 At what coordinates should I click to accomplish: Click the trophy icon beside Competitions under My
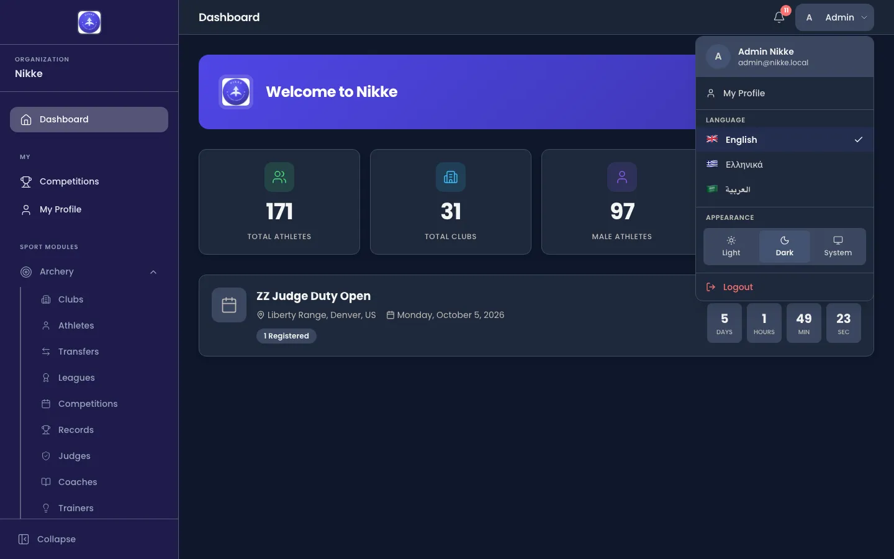click(x=26, y=181)
